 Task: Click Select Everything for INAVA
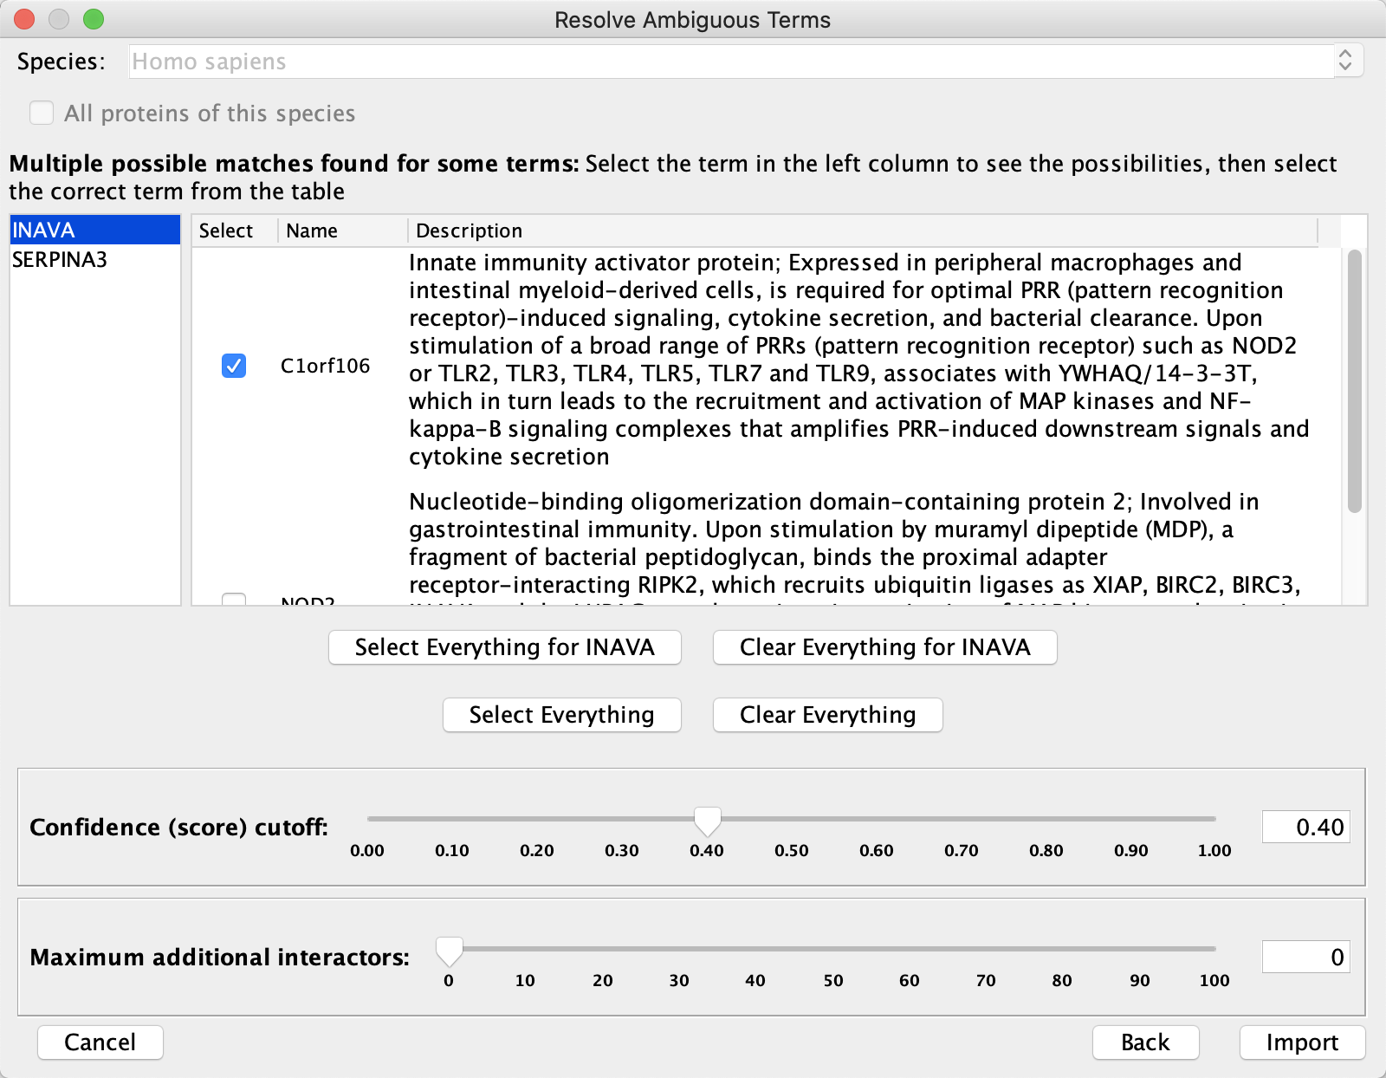tap(504, 646)
